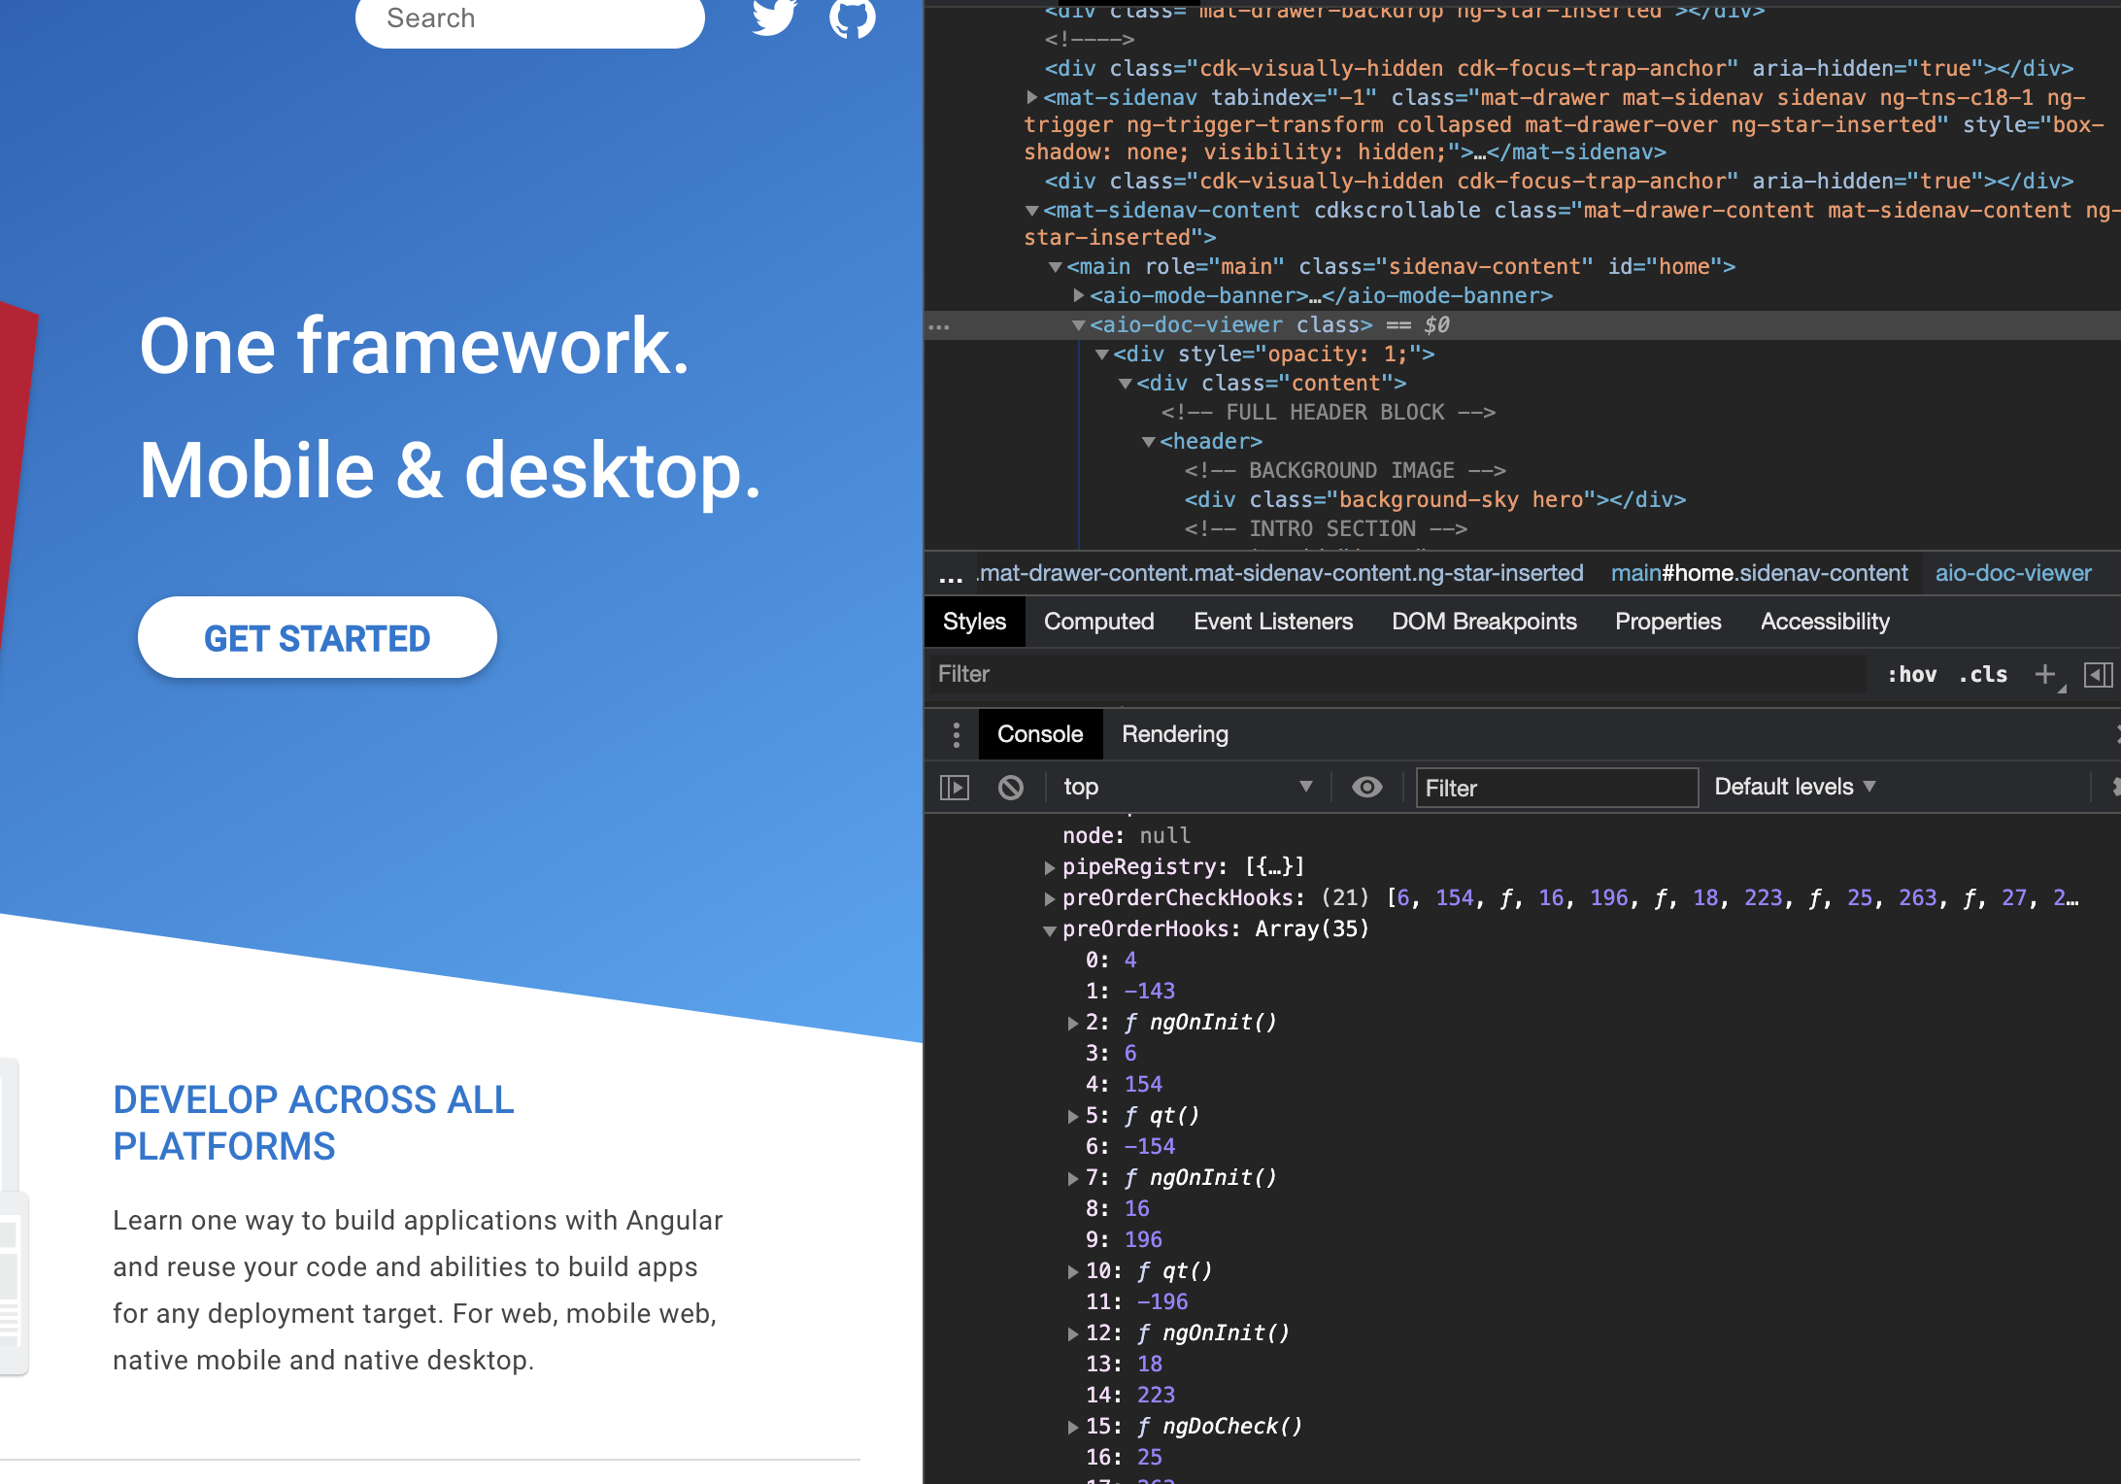
Task: Show the console sidebar panel icon
Action: (955, 788)
